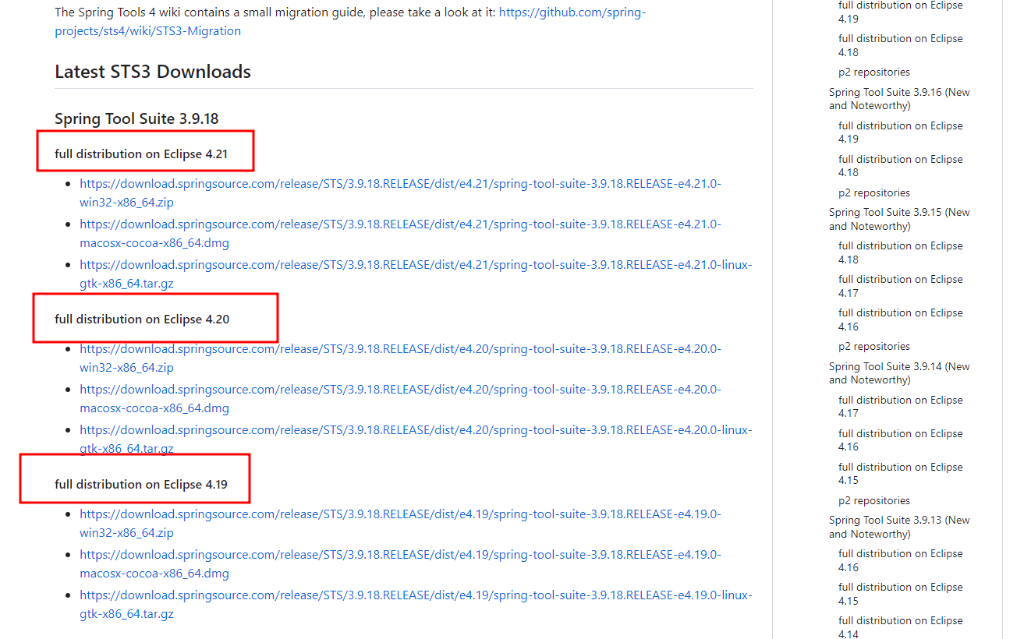Go to Eclipse 4.14 under sidebar's 3.9.13
Image resolution: width=1024 pixels, height=639 pixels.
click(901, 627)
